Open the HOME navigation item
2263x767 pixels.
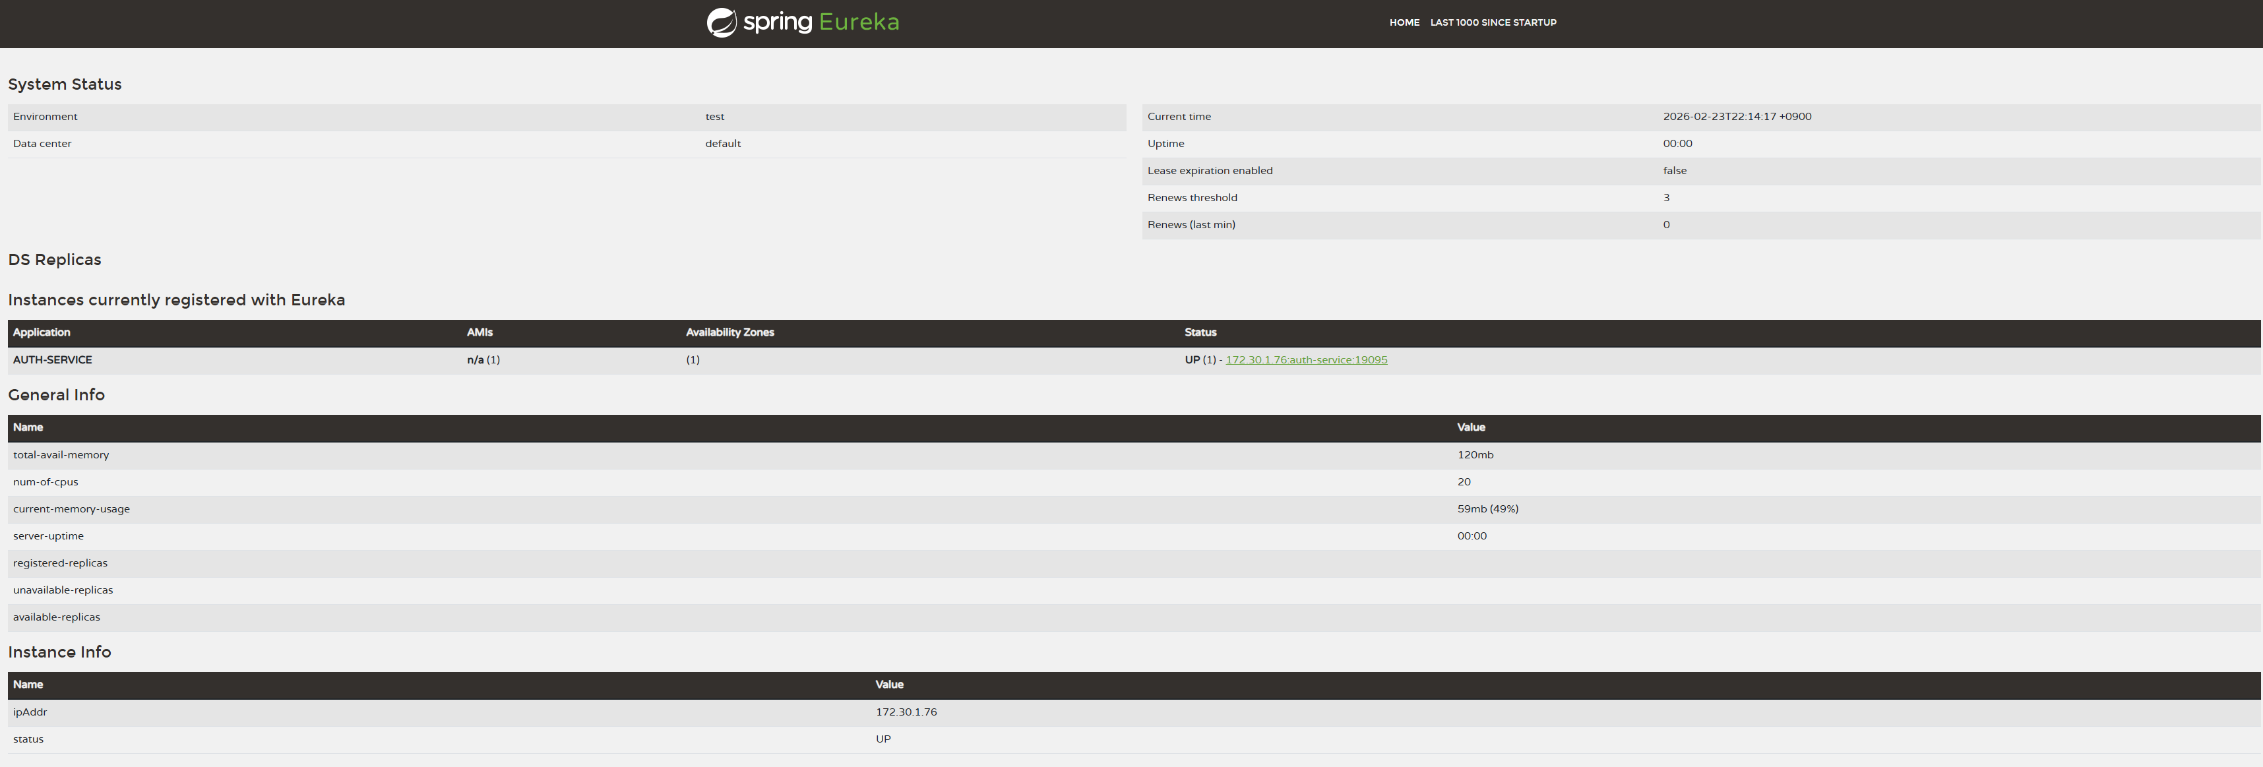point(1404,23)
